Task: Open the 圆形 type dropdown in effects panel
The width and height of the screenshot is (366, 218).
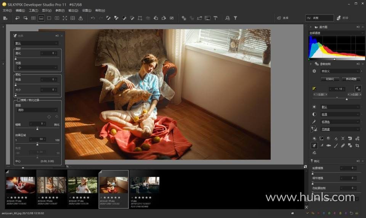Action: pyautogui.click(x=37, y=110)
